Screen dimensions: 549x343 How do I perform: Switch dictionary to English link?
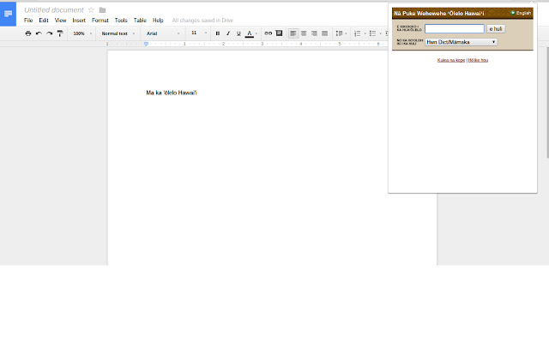pos(521,13)
